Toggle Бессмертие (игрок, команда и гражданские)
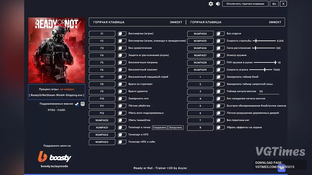Image resolution: width=312 pixels, height=175 pixels. click(x=122, y=41)
